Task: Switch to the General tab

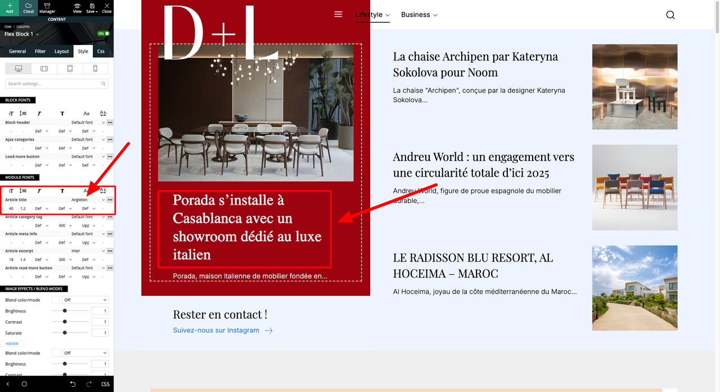Action: pos(17,51)
